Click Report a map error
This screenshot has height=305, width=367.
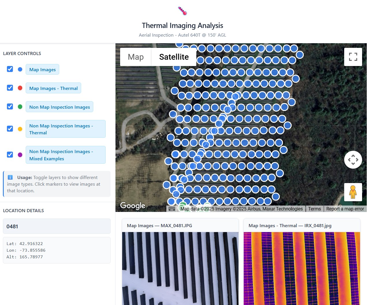pos(345,208)
